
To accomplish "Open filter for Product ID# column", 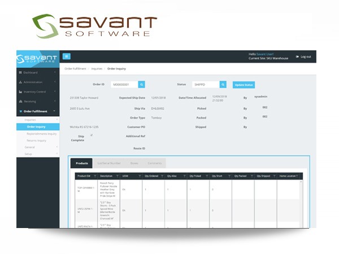I will (x=95, y=176).
